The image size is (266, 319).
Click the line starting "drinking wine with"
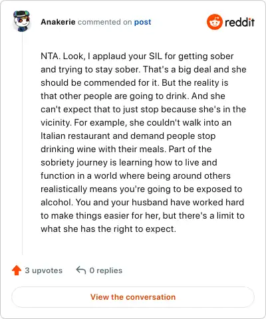[126, 149]
